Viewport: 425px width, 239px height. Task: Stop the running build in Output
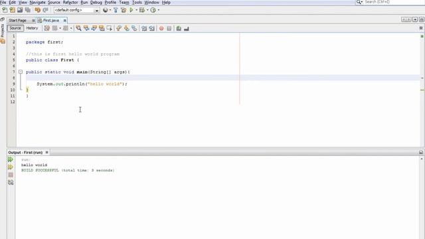[x=11, y=175]
